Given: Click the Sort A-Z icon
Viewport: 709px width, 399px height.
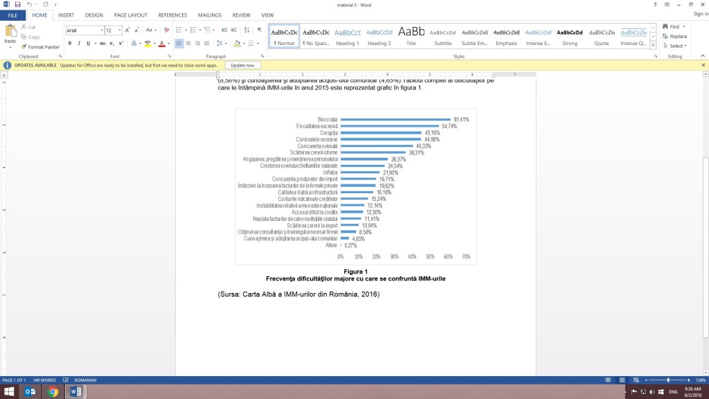Looking at the screenshot, I should [x=245, y=30].
